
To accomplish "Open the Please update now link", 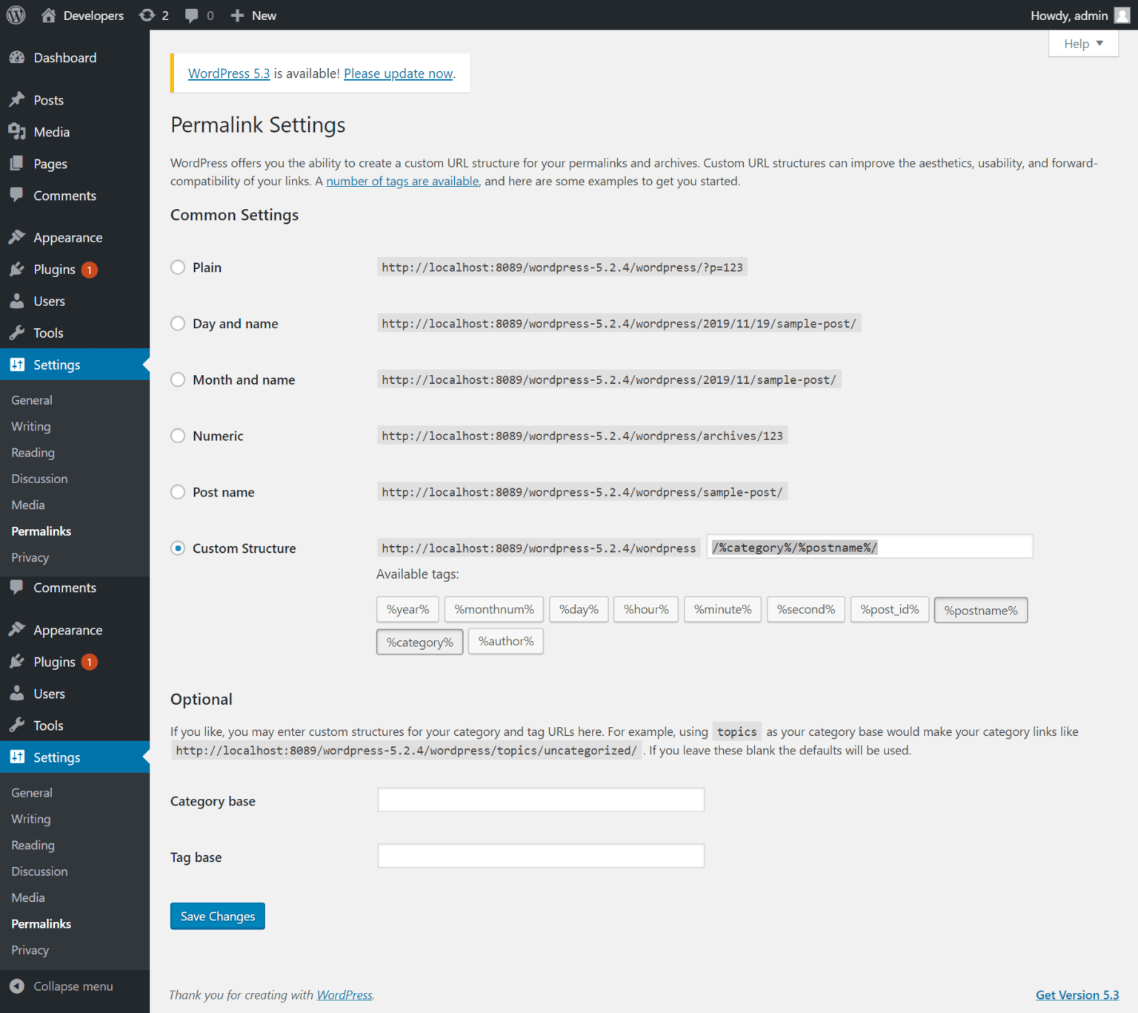I will tap(398, 73).
